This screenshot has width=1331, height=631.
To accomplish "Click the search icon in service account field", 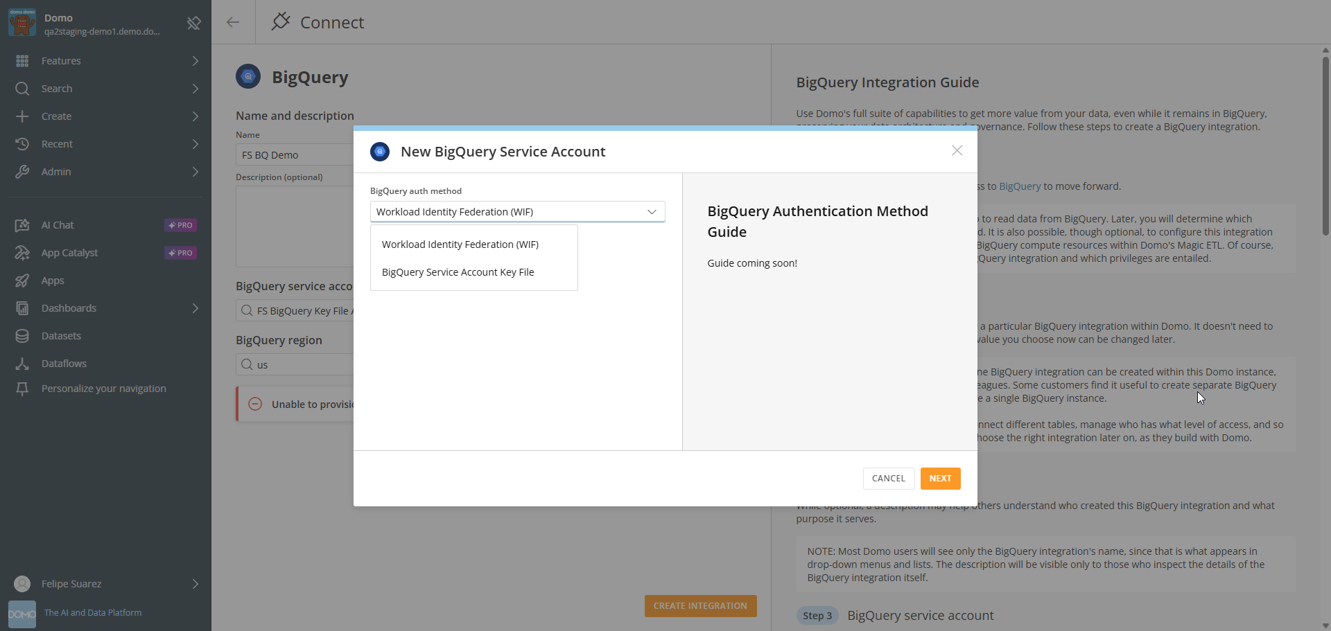I will coord(247,310).
